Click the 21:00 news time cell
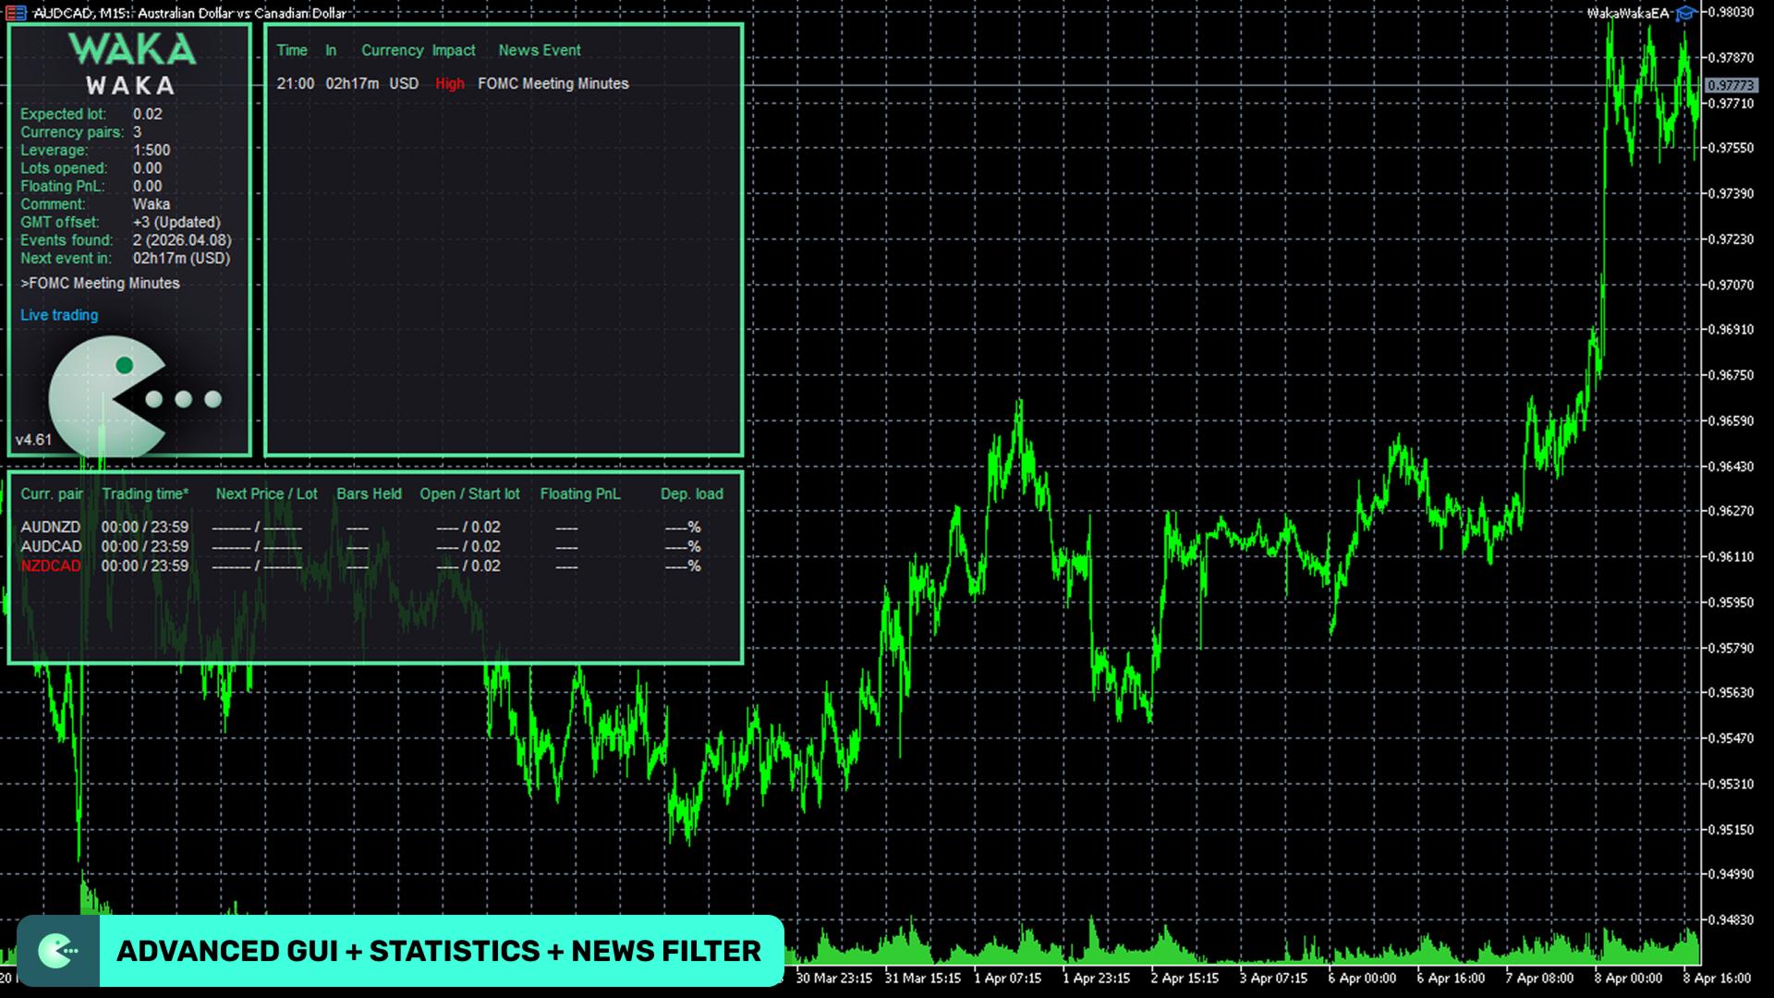 (296, 84)
